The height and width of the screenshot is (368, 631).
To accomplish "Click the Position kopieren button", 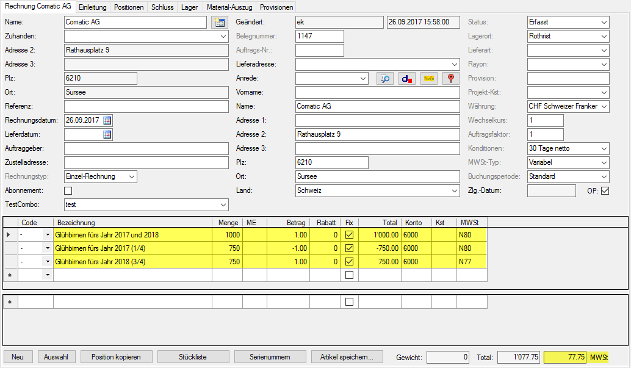I will (115, 357).
